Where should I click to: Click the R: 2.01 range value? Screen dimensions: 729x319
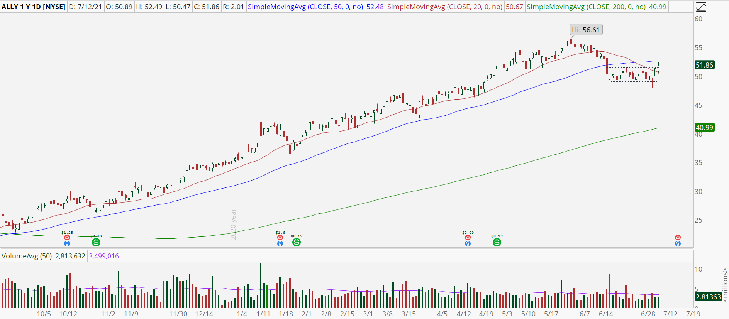tap(233, 7)
